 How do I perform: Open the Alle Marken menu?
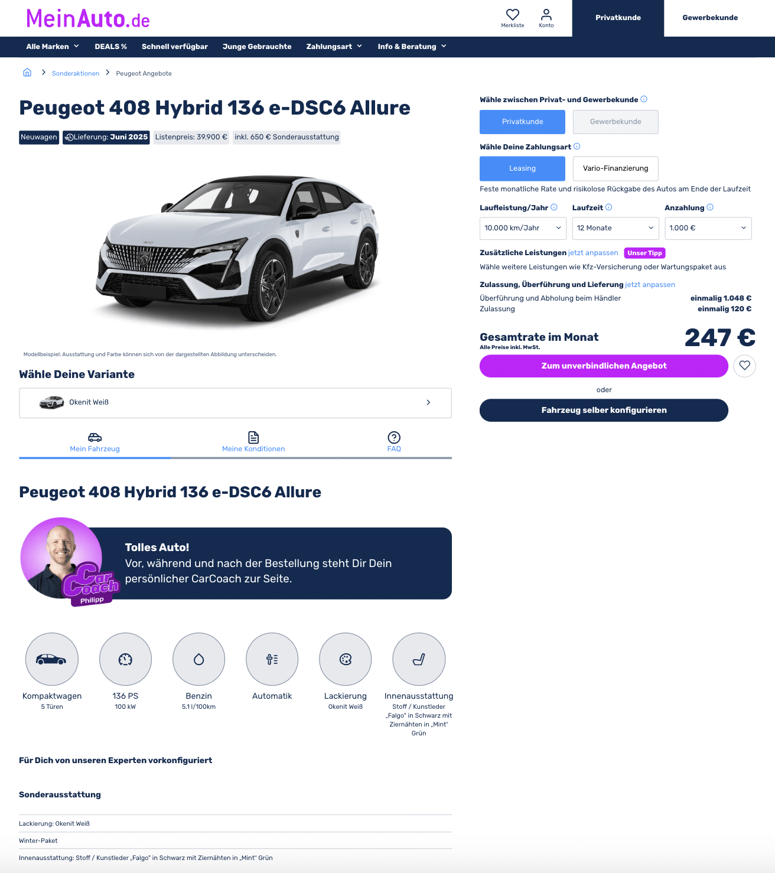[53, 47]
